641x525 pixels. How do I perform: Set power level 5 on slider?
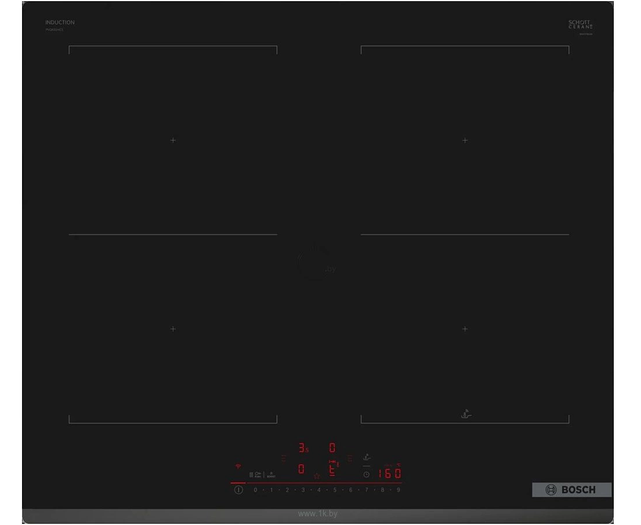[x=335, y=490]
